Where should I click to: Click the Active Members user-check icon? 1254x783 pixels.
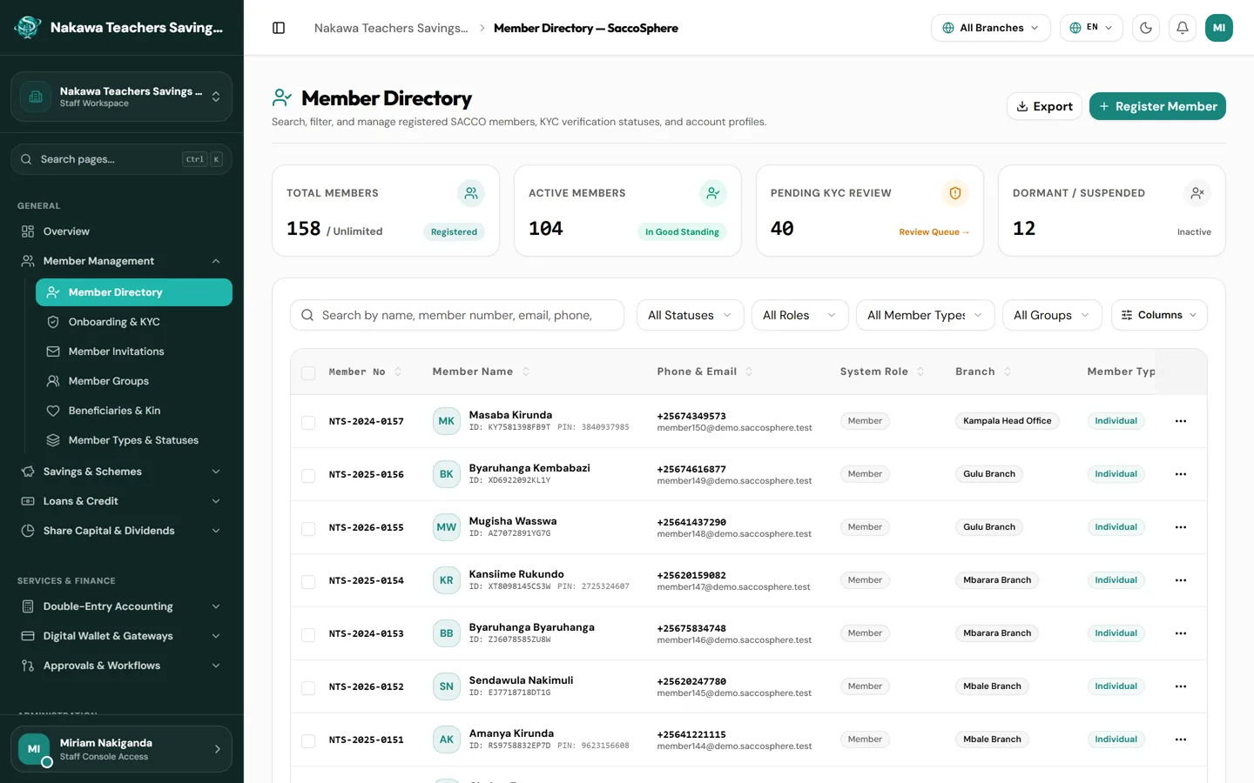click(x=713, y=193)
